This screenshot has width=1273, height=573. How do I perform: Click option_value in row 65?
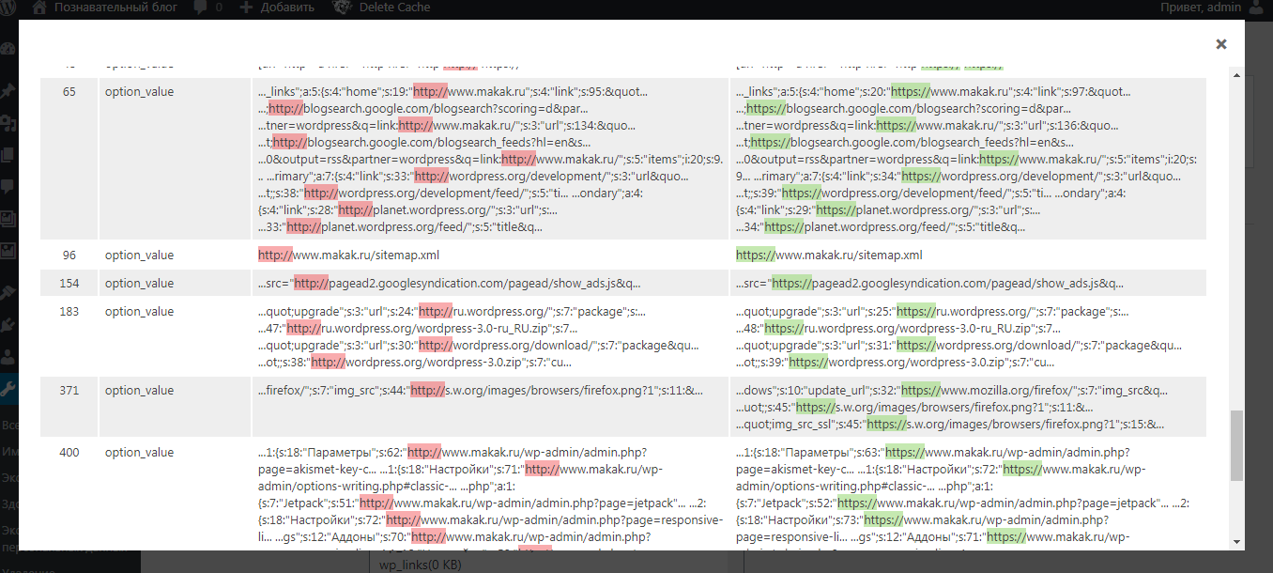139,92
